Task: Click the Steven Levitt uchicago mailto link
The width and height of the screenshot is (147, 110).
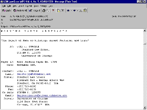Action: tap(42, 95)
